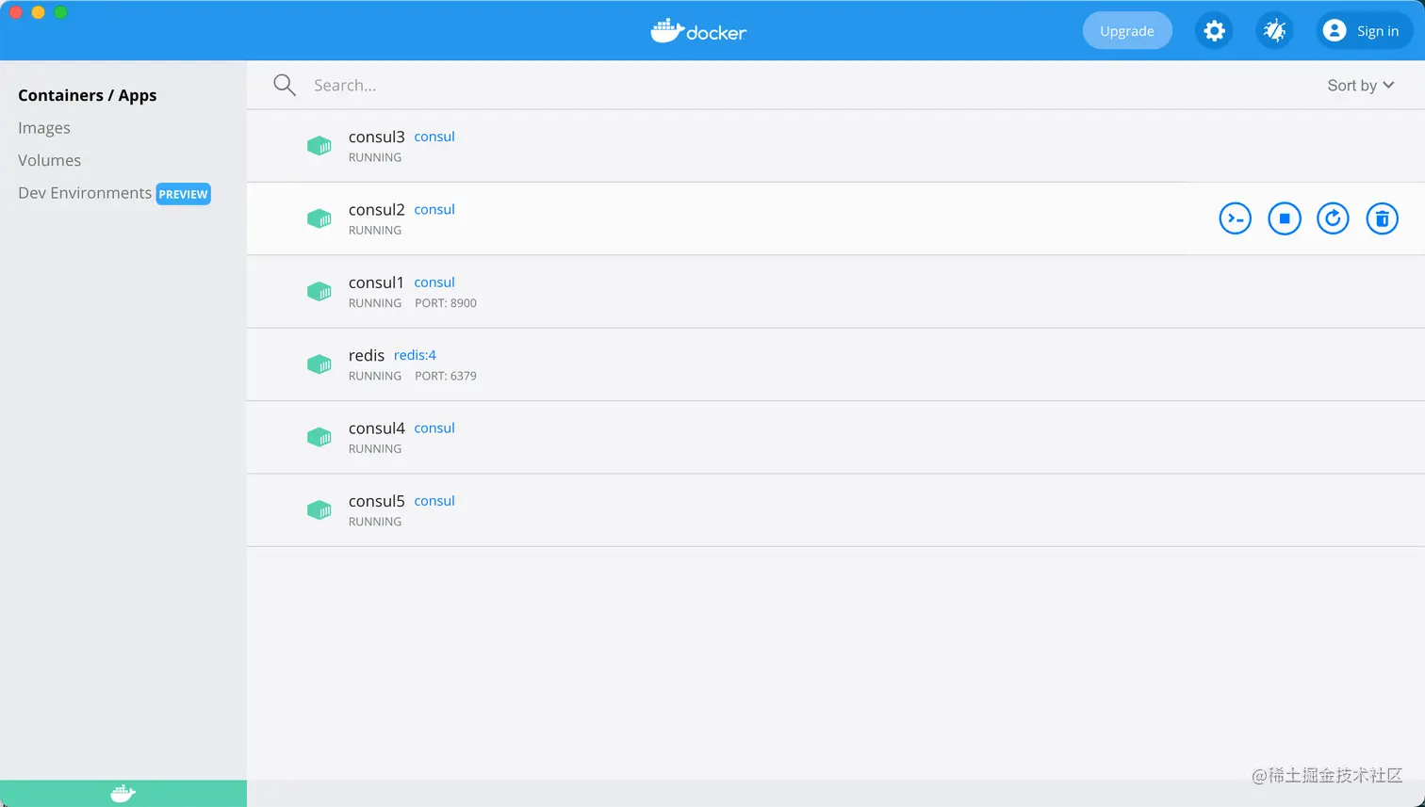Click PORT: 6379 on redis

pos(446,376)
